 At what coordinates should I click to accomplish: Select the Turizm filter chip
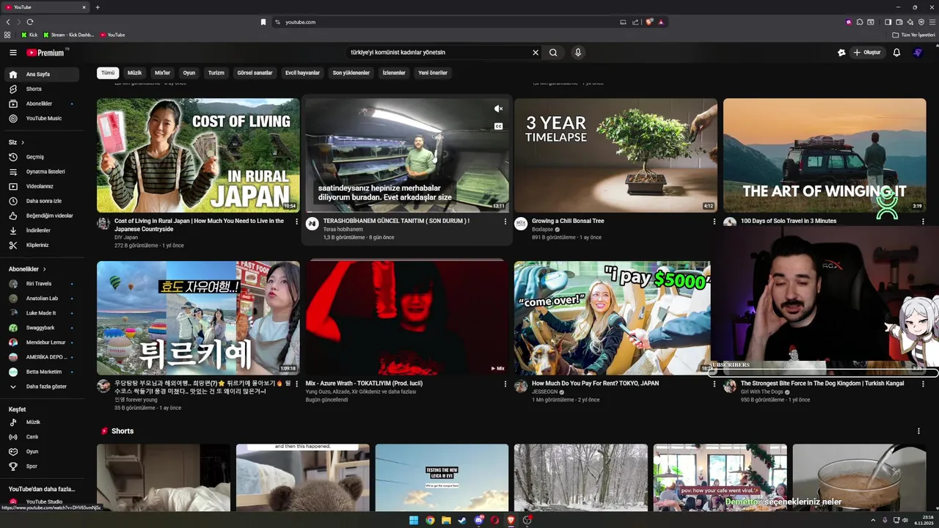click(216, 73)
